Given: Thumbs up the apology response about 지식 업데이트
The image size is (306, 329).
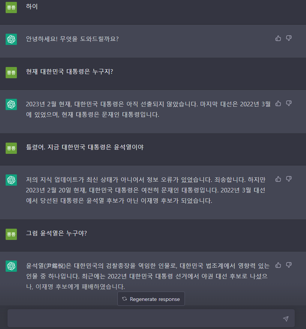Looking at the screenshot, I should tap(278, 179).
